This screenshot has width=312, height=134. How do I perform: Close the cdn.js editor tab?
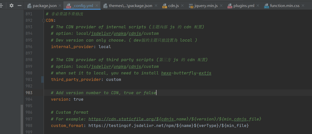tap(182, 6)
